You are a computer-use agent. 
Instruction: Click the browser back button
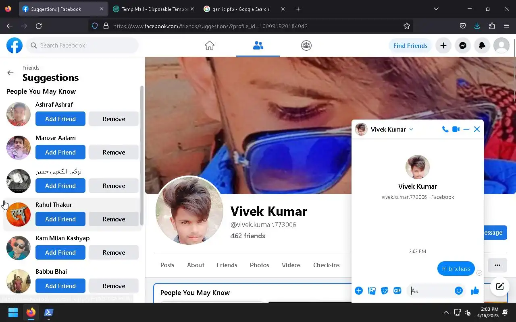[x=10, y=26]
